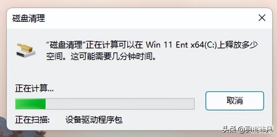This screenshot has width=277, height=137.
Task: Click the Disk Cleanup broom drive icon
Action: [x=26, y=50]
